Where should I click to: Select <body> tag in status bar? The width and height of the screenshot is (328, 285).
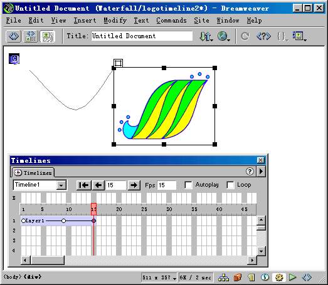pyautogui.click(x=13, y=277)
